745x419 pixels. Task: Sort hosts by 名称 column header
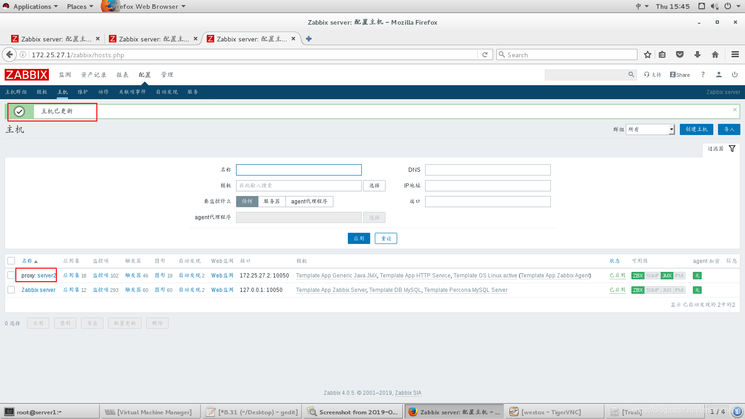[29, 261]
